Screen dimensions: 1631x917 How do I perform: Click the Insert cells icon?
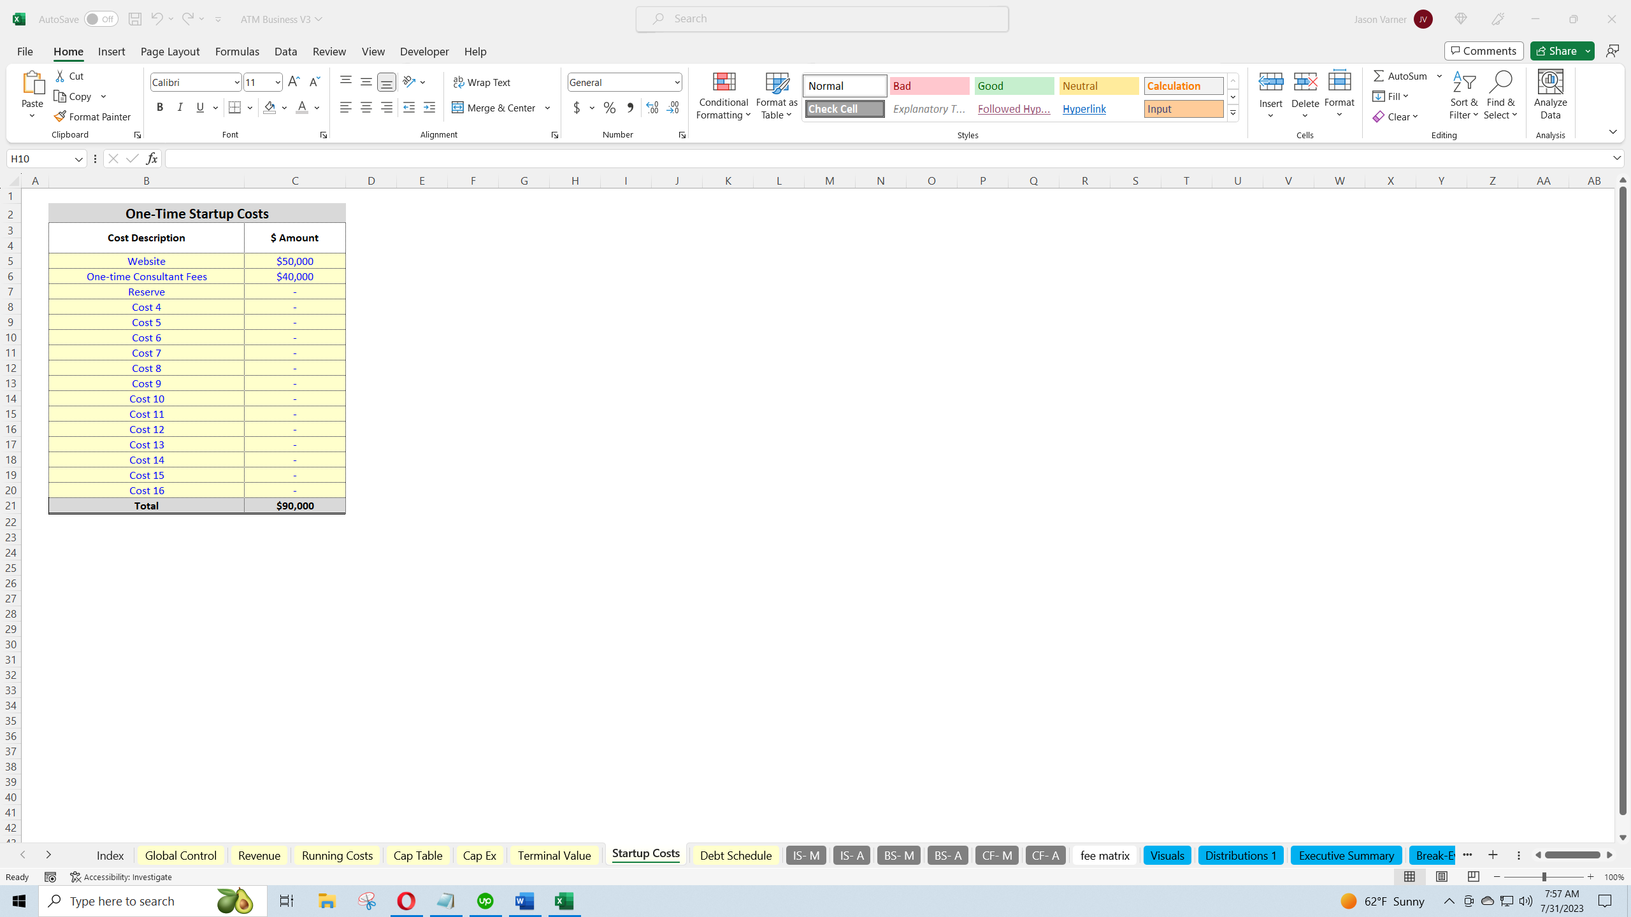(1271, 82)
